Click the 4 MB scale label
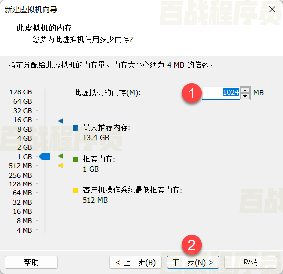The image size is (283, 274). click(x=24, y=230)
